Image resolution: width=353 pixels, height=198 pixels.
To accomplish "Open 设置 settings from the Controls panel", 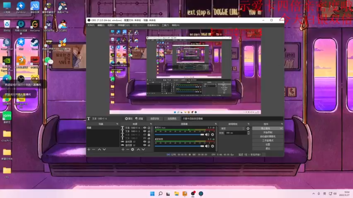I will pyautogui.click(x=268, y=145).
